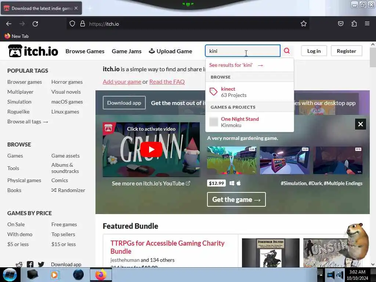Screen dimensions: 376x282
Task: Click the tracking protection shield icon
Action: [72, 24]
